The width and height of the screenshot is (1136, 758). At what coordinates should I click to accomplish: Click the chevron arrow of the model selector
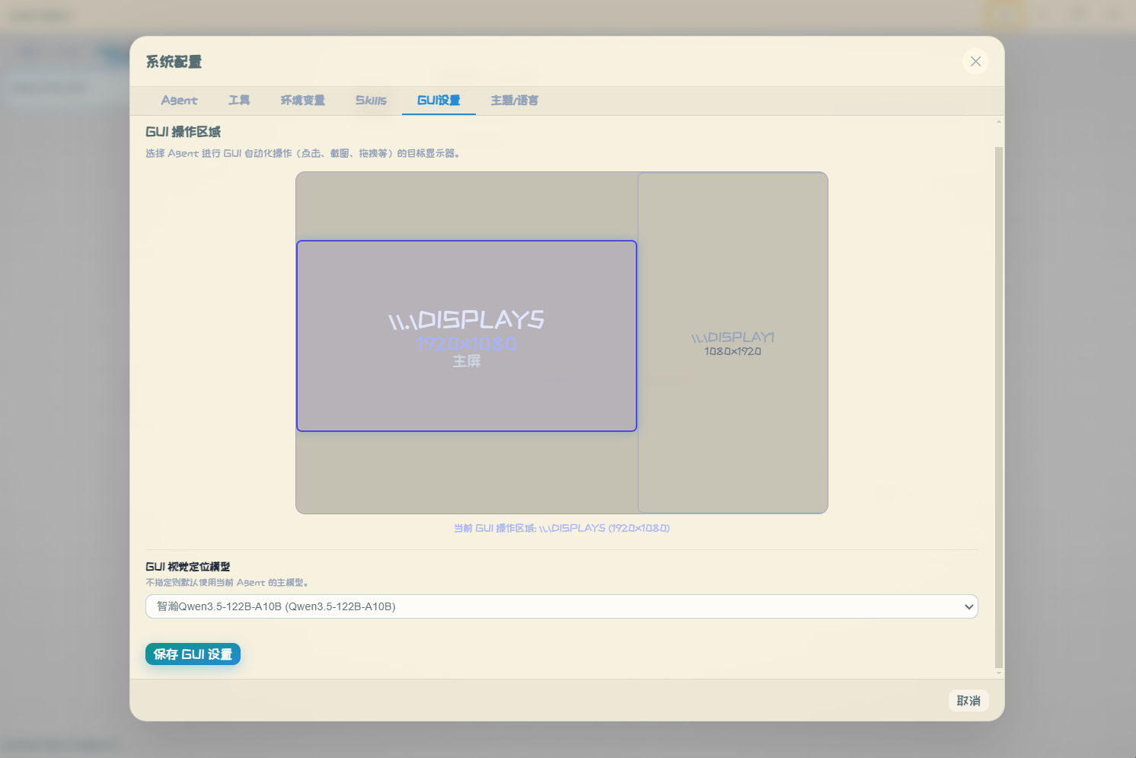pyautogui.click(x=968, y=607)
